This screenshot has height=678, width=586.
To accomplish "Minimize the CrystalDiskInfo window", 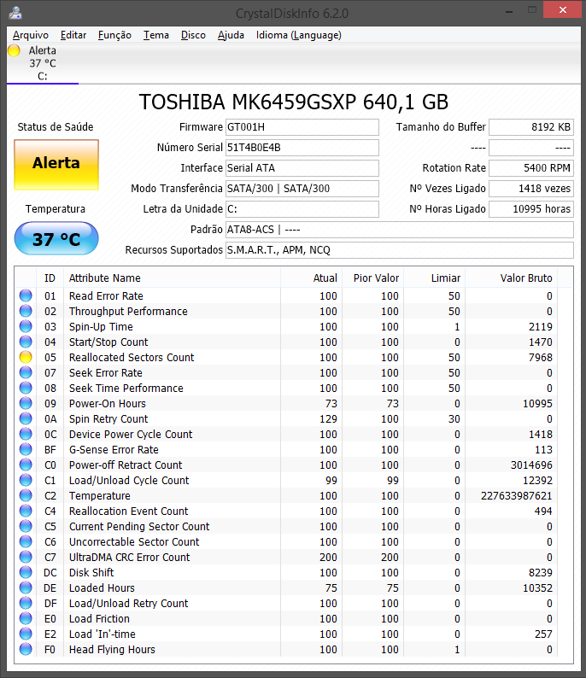I will tap(509, 10).
